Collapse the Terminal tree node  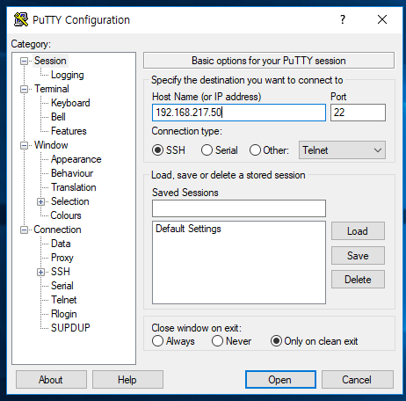pyautogui.click(x=24, y=89)
